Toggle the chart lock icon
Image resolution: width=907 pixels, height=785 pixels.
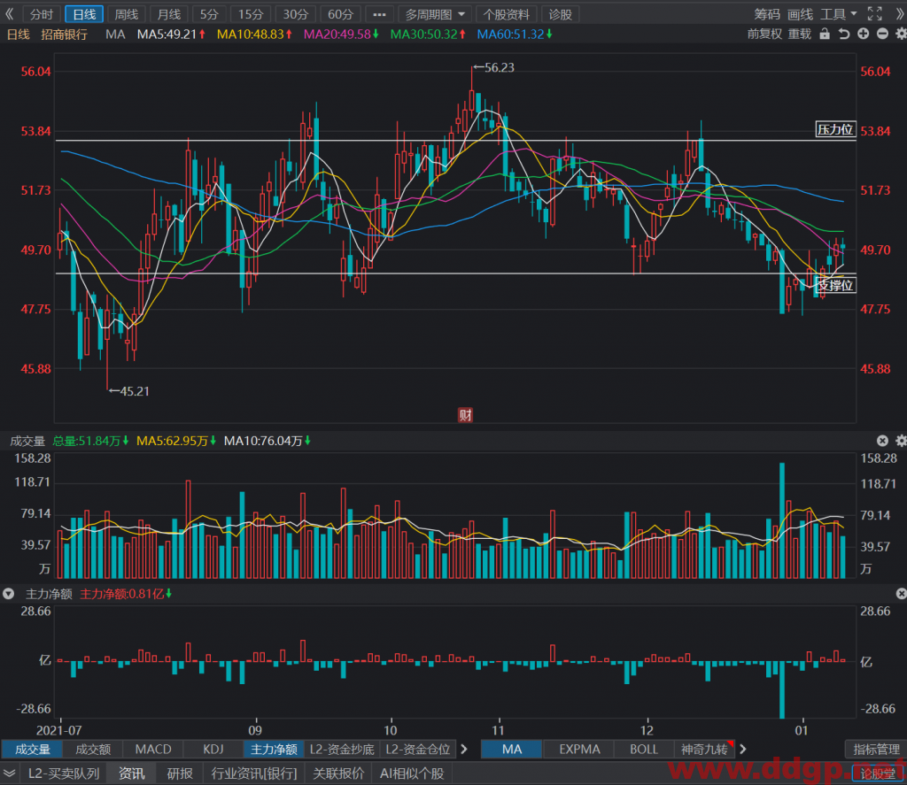(x=825, y=35)
